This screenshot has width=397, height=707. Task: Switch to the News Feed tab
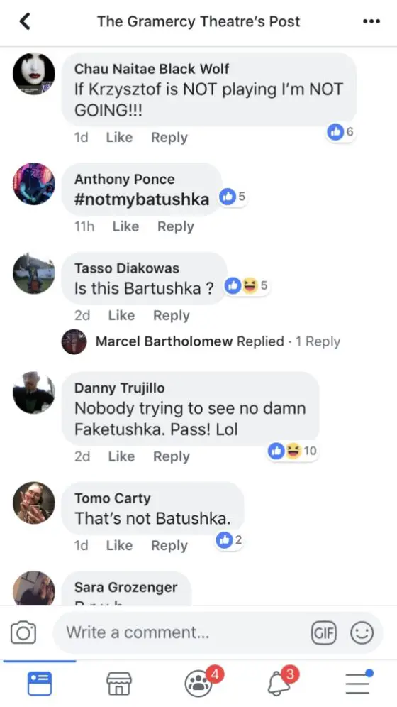tap(40, 684)
